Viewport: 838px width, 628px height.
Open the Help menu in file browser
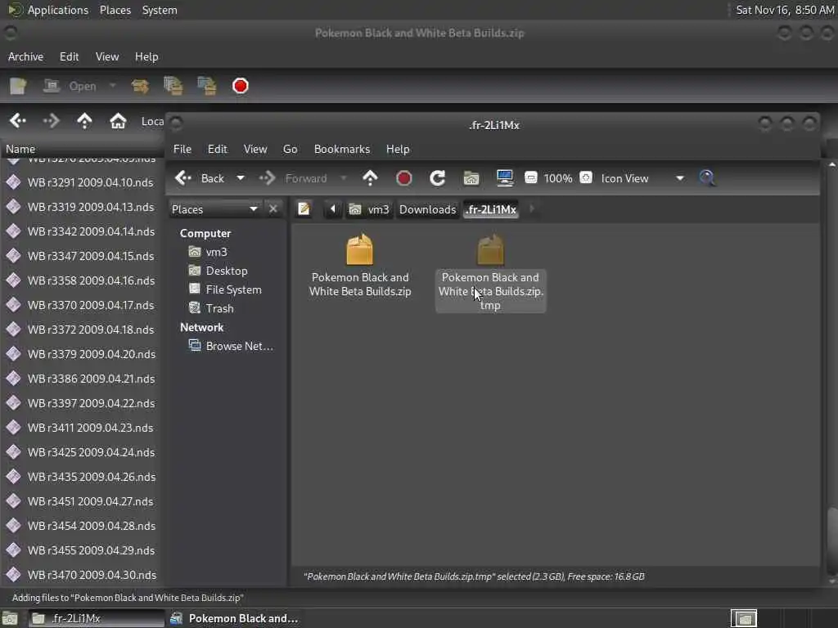click(398, 150)
